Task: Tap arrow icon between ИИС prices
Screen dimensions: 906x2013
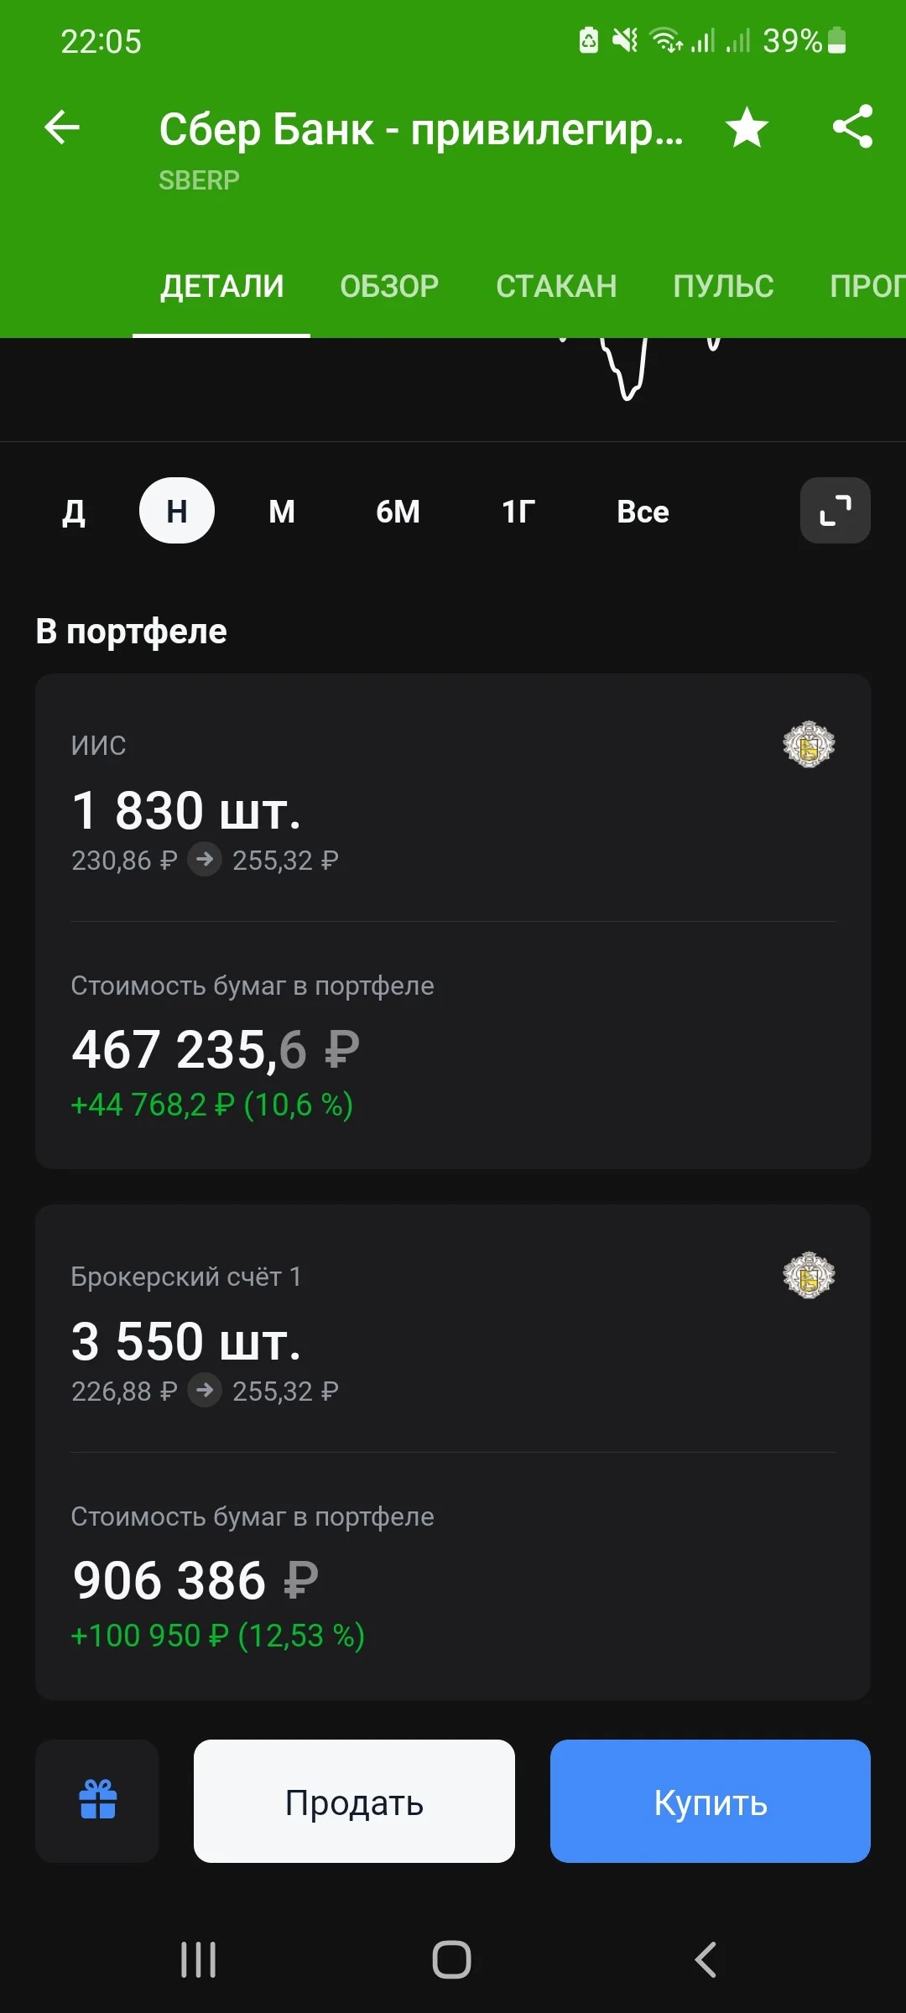Action: (x=205, y=860)
